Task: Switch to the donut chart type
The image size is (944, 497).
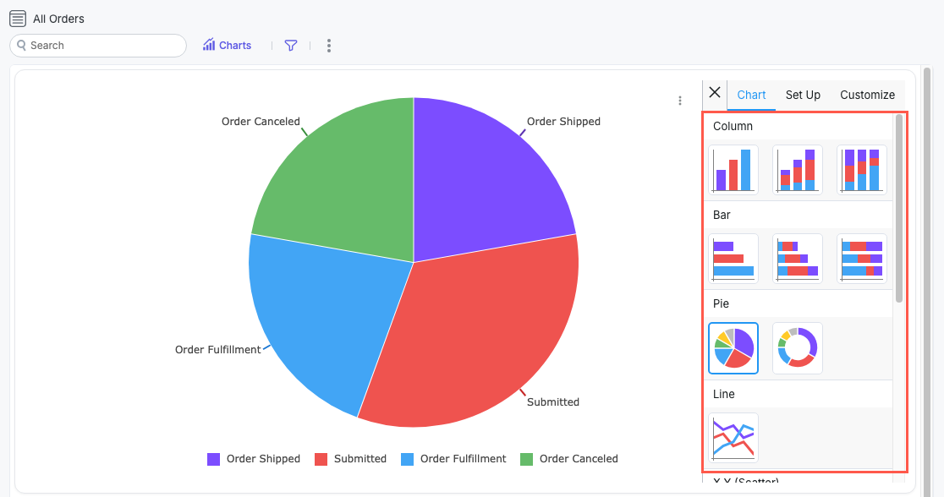Action: point(797,347)
